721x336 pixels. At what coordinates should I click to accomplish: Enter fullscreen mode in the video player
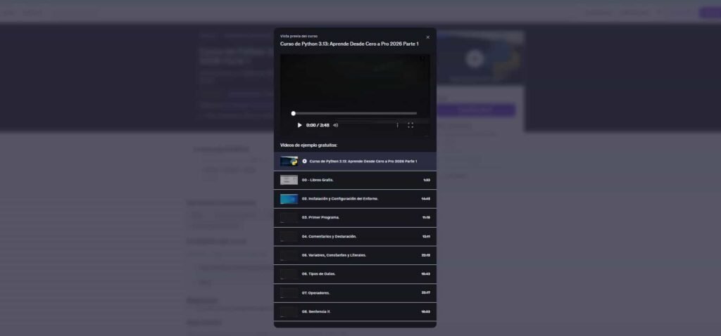point(410,125)
